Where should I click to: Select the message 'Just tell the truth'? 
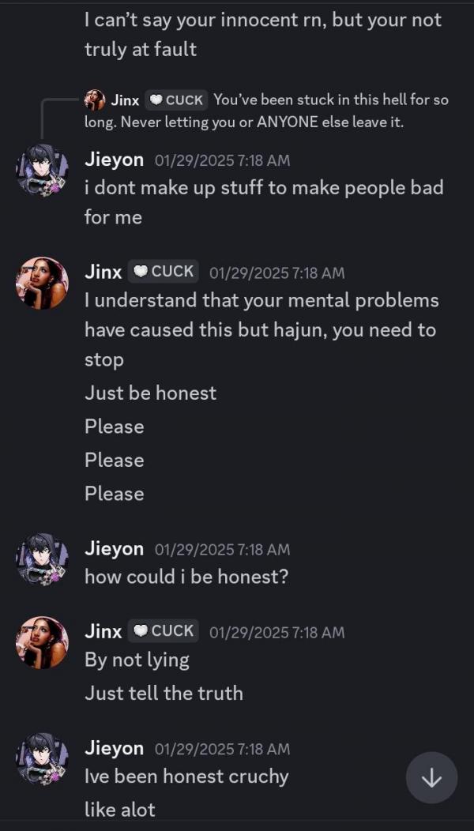(164, 694)
